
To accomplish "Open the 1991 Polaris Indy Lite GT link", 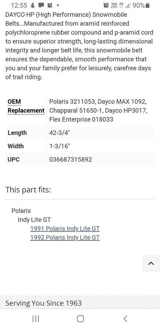I will point(65,228).
